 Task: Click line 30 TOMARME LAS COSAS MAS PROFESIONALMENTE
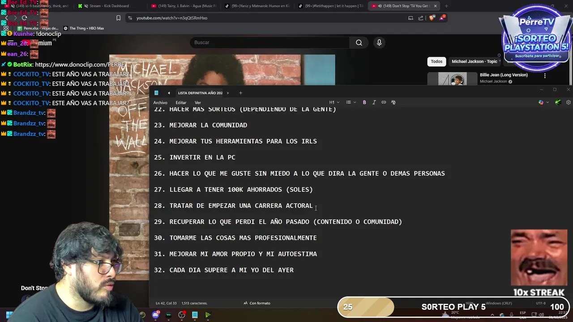(235, 238)
